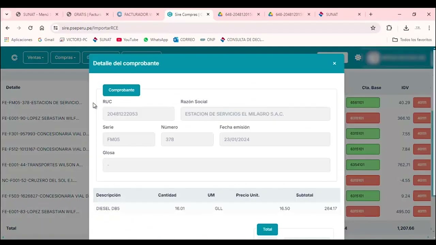Click the Comprobante tab button
The width and height of the screenshot is (436, 245).
(121, 90)
